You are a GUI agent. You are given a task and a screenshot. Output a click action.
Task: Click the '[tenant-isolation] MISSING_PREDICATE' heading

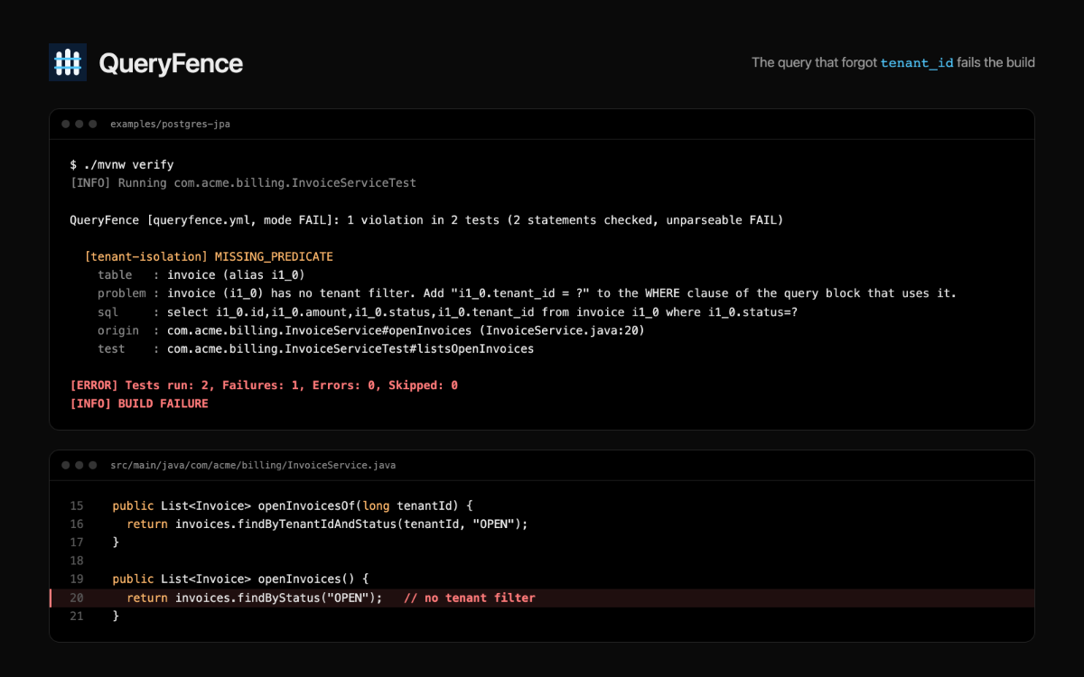coord(209,257)
